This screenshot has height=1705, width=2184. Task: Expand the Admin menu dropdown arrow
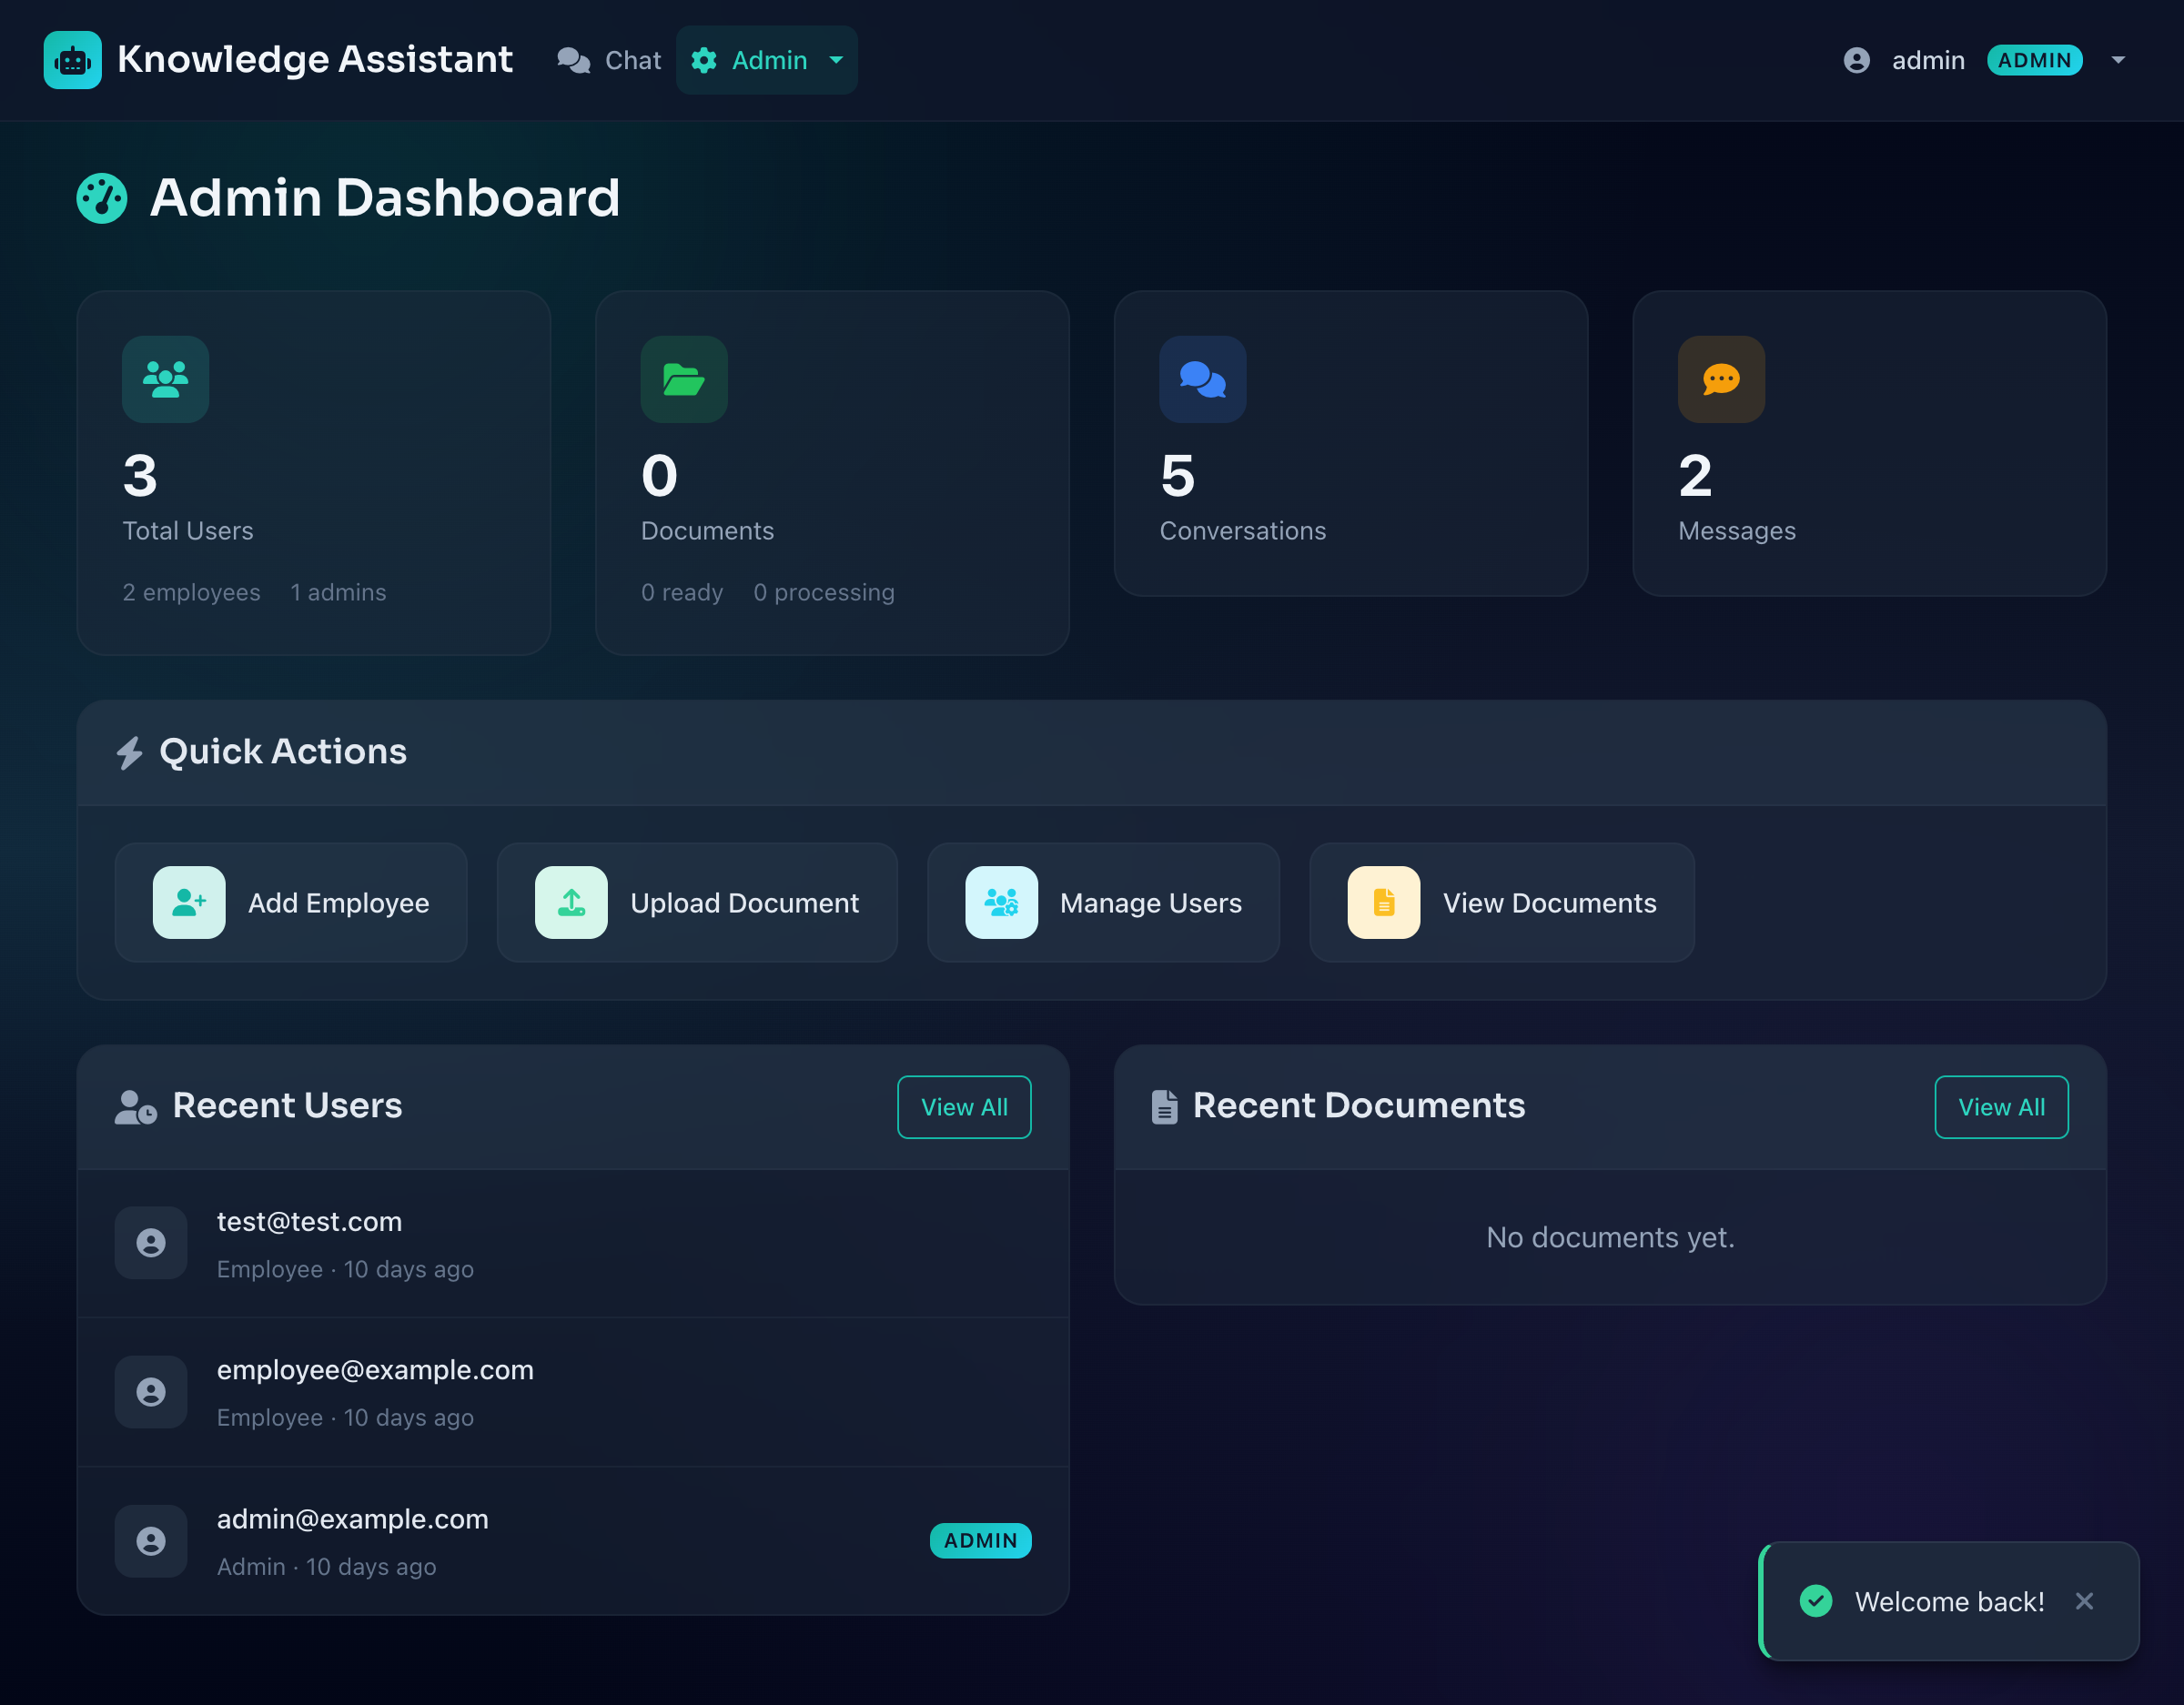836,60
